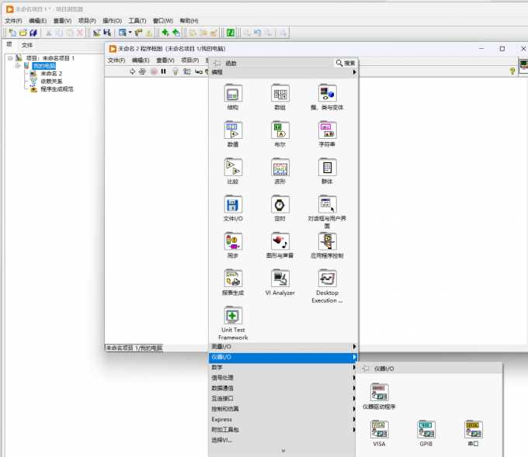Expand the 控制和仿真 category
This screenshot has height=457, width=528.
[x=283, y=409]
